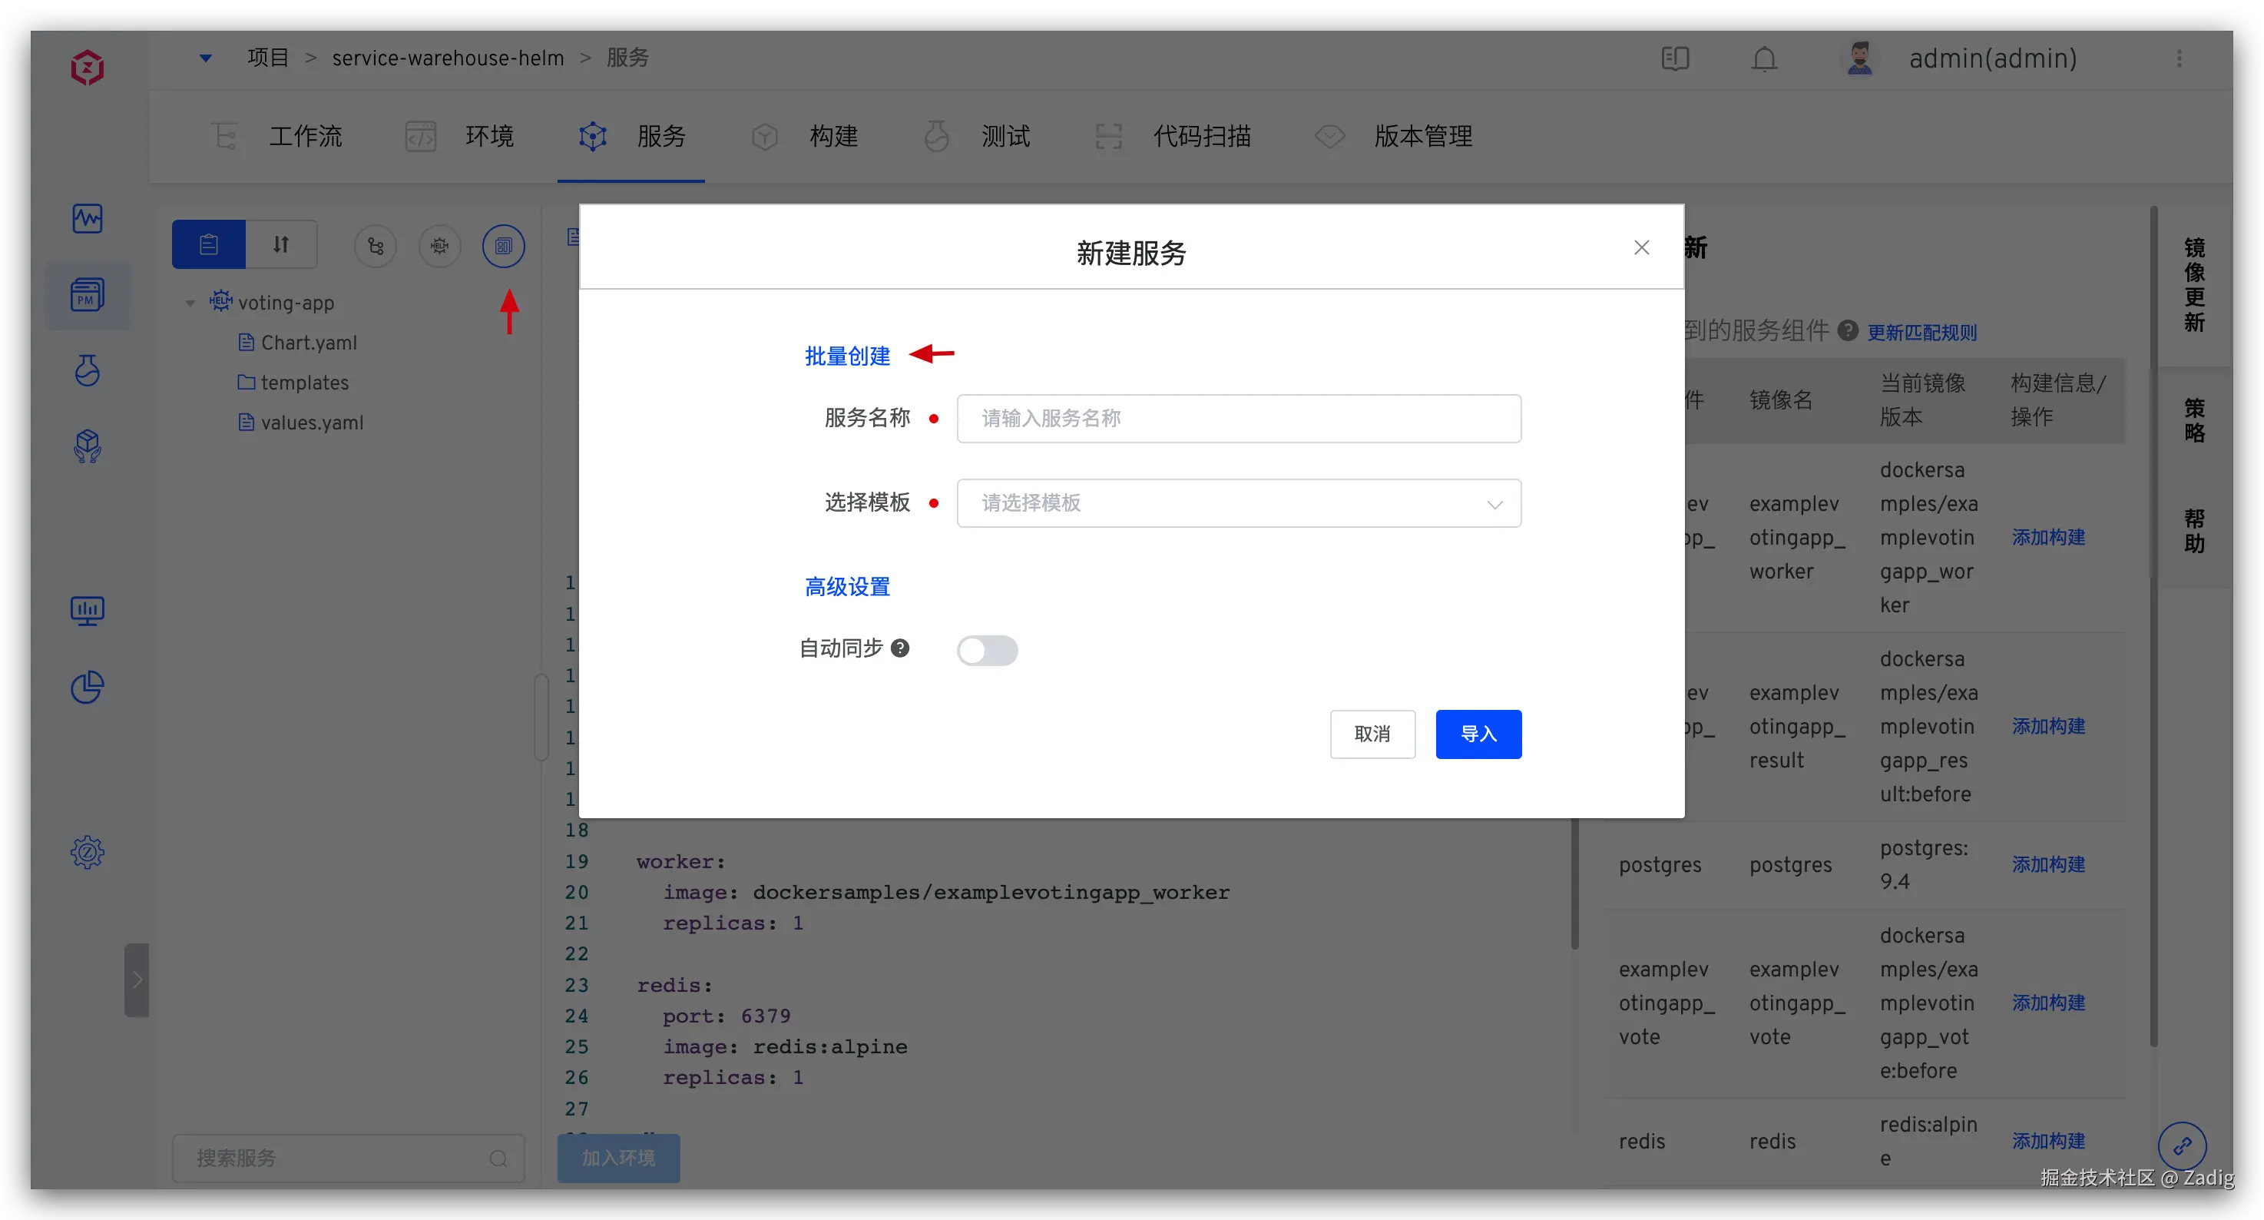The height and width of the screenshot is (1220, 2264).
Task: Click 添加构建 for examplevotingapp_worker row
Action: click(x=2047, y=536)
